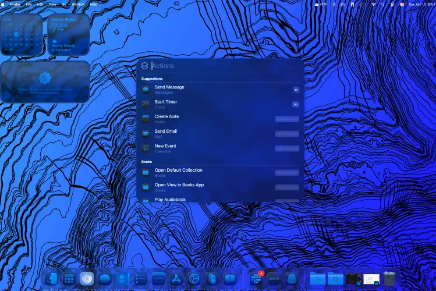Viewport: 436px width, 291px height.
Task: Open the Apple menu
Action: 3,4
